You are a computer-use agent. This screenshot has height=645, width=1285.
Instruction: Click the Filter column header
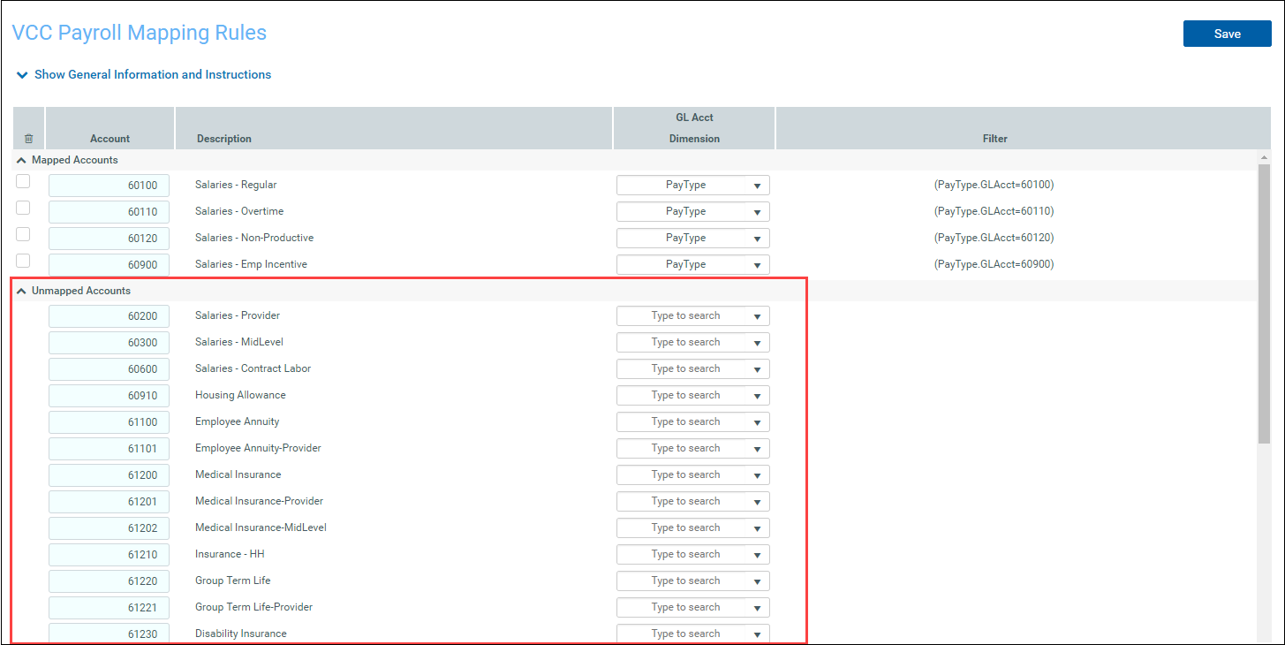pyautogui.click(x=994, y=139)
